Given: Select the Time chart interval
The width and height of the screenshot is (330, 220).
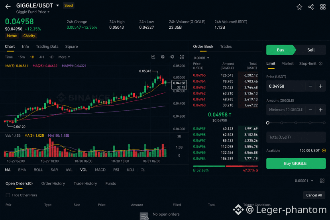Looking at the screenshot, I should 9,57.
